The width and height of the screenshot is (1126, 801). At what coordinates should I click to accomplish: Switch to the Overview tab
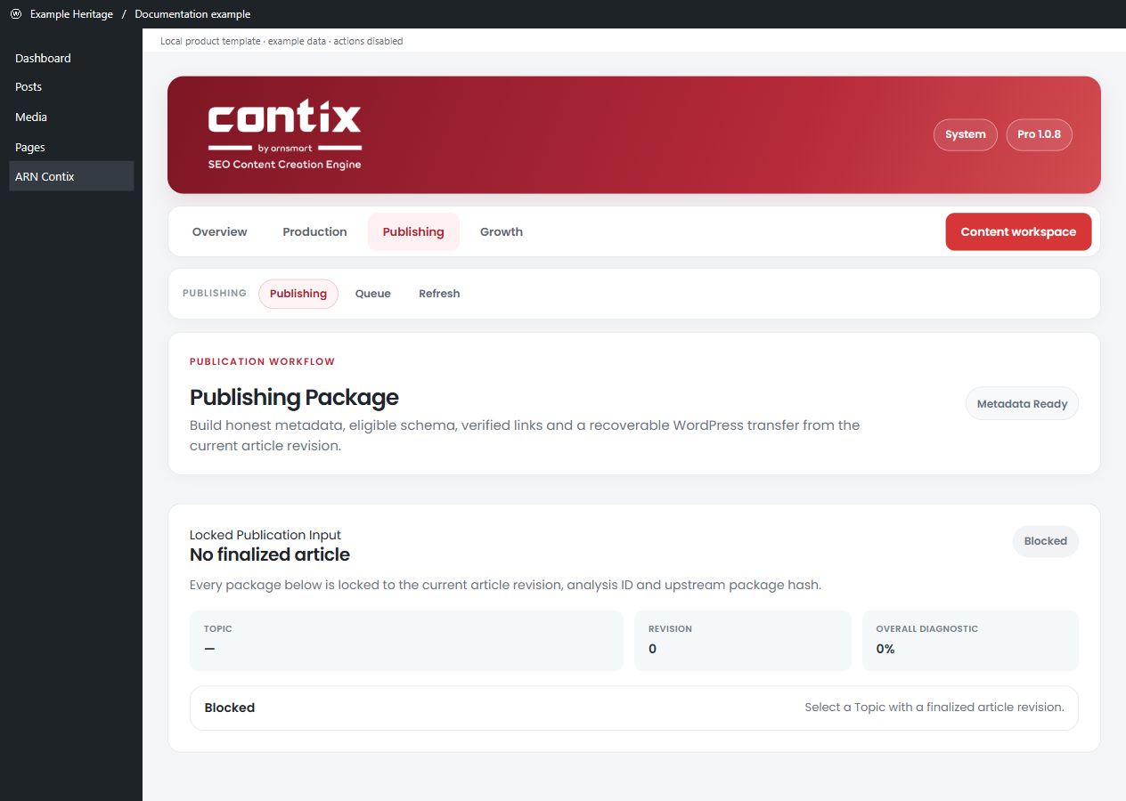coord(220,231)
